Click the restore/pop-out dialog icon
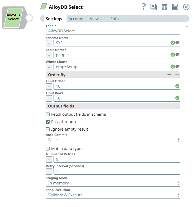Screen dimensions: 194x207 point(153,7)
